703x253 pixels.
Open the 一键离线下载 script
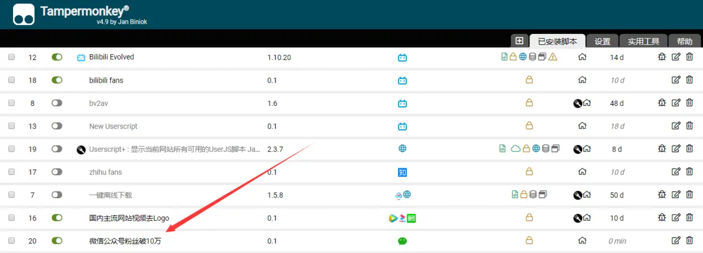tap(111, 195)
